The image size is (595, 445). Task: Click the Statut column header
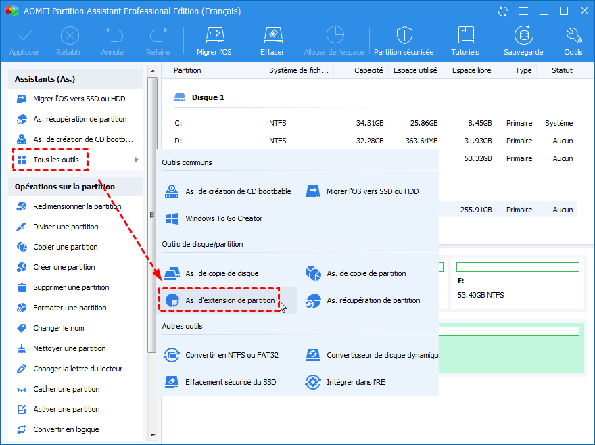(562, 70)
